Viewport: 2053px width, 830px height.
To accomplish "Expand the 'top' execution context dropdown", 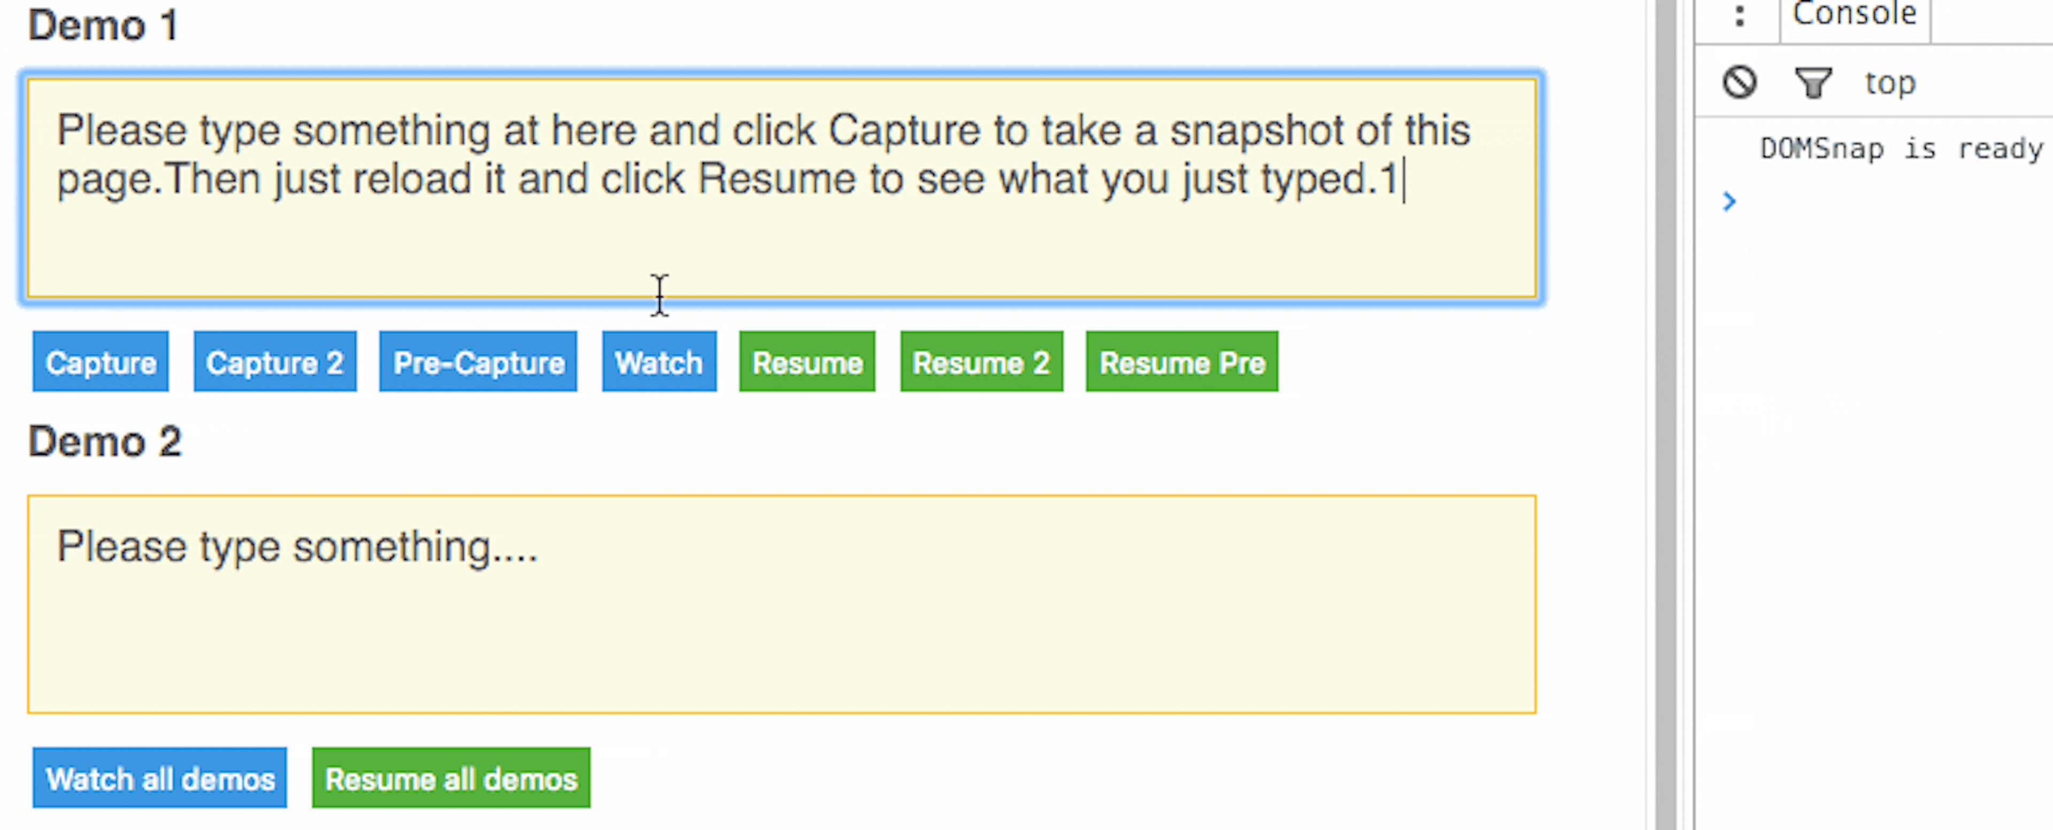I will 1889,82.
